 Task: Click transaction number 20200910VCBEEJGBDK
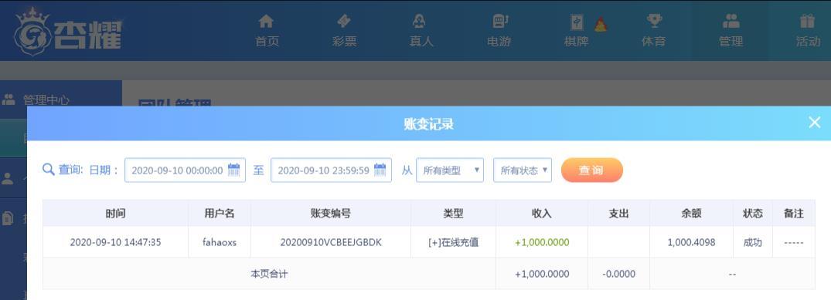[x=331, y=242]
